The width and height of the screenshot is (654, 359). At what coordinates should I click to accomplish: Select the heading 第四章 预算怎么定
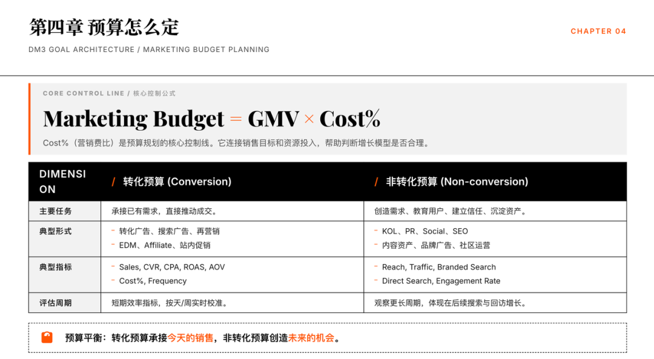(104, 27)
